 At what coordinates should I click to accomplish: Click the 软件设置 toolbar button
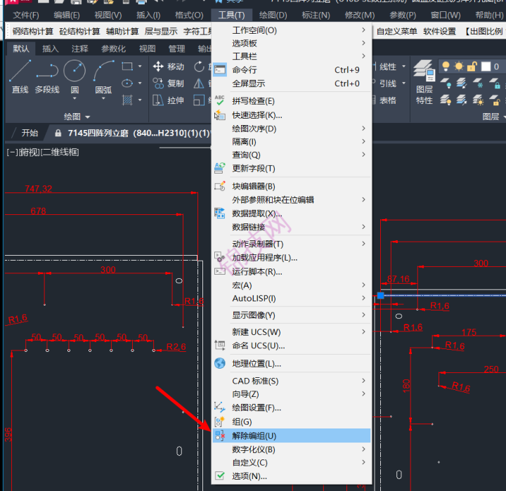point(439,32)
